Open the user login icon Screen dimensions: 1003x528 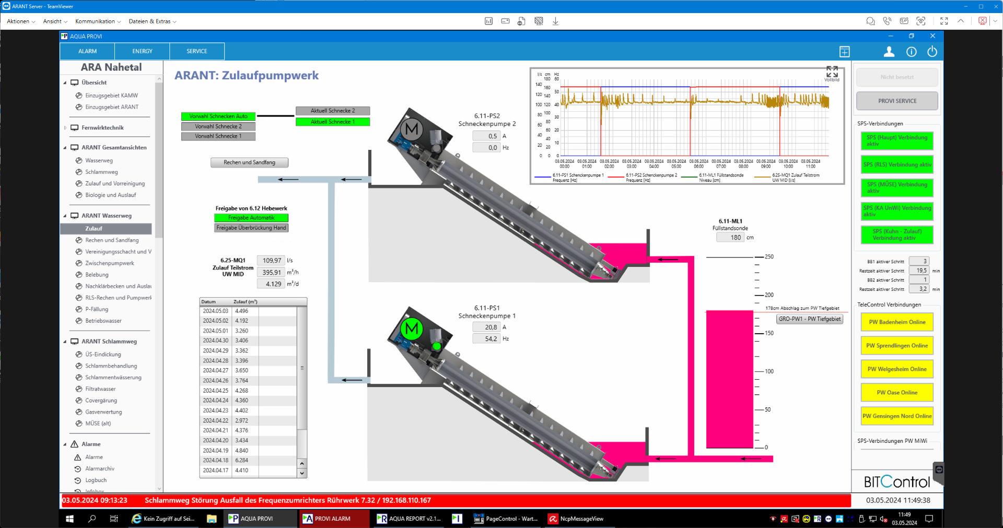tap(889, 52)
